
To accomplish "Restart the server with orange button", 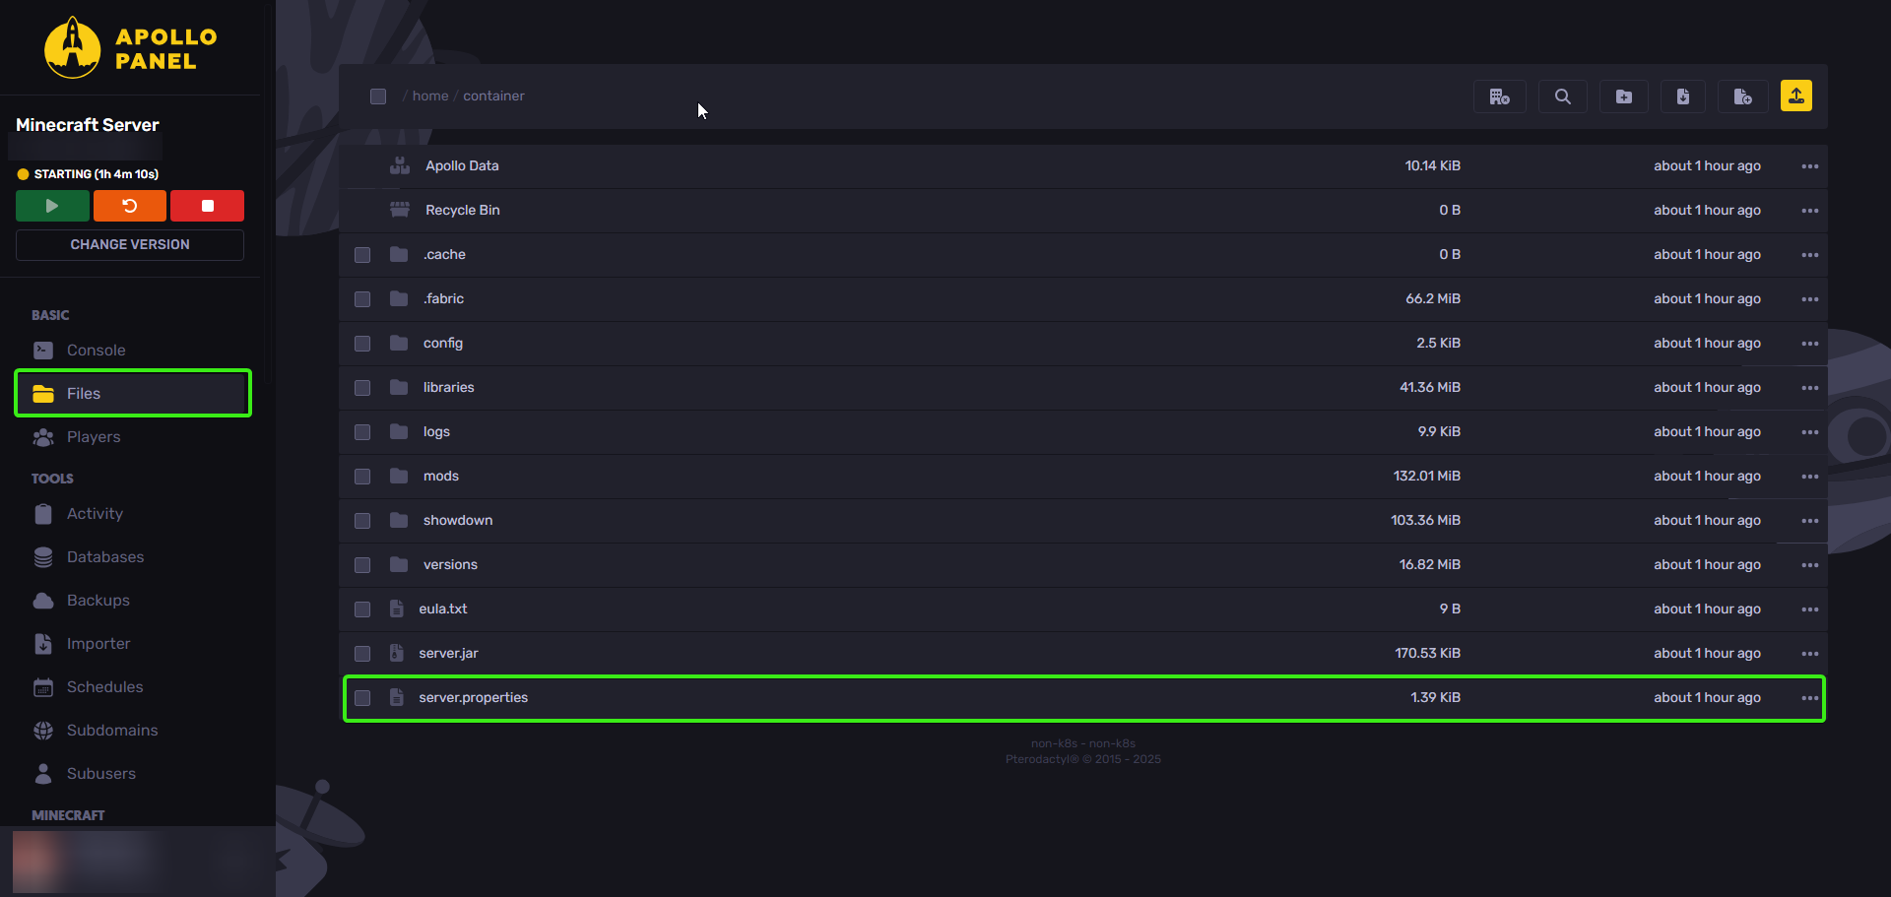I will pos(130,206).
